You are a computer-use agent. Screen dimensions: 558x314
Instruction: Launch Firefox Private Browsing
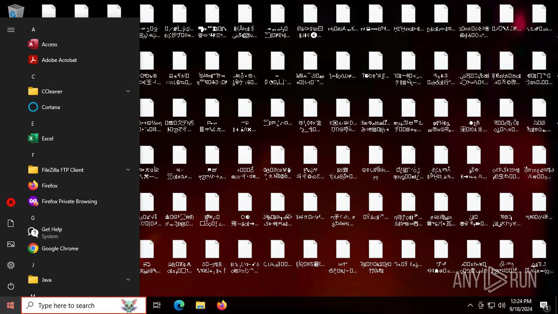[81, 201]
